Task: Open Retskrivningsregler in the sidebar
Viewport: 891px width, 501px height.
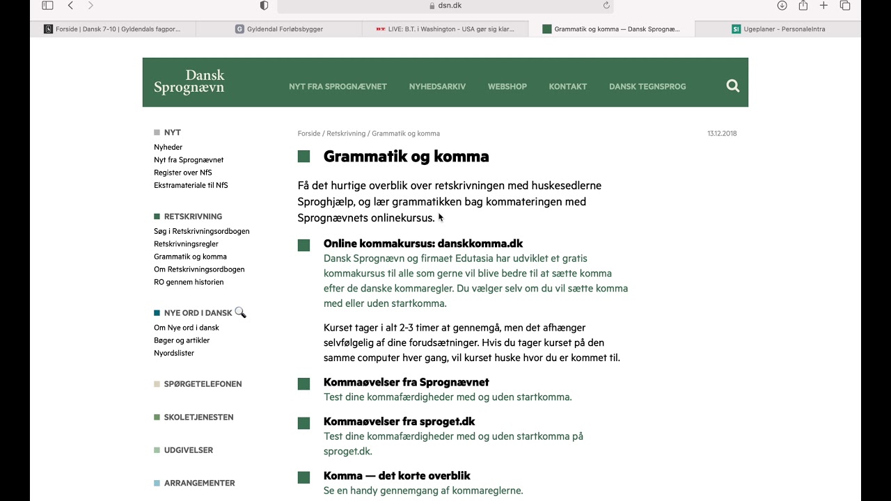Action: pyautogui.click(x=186, y=244)
